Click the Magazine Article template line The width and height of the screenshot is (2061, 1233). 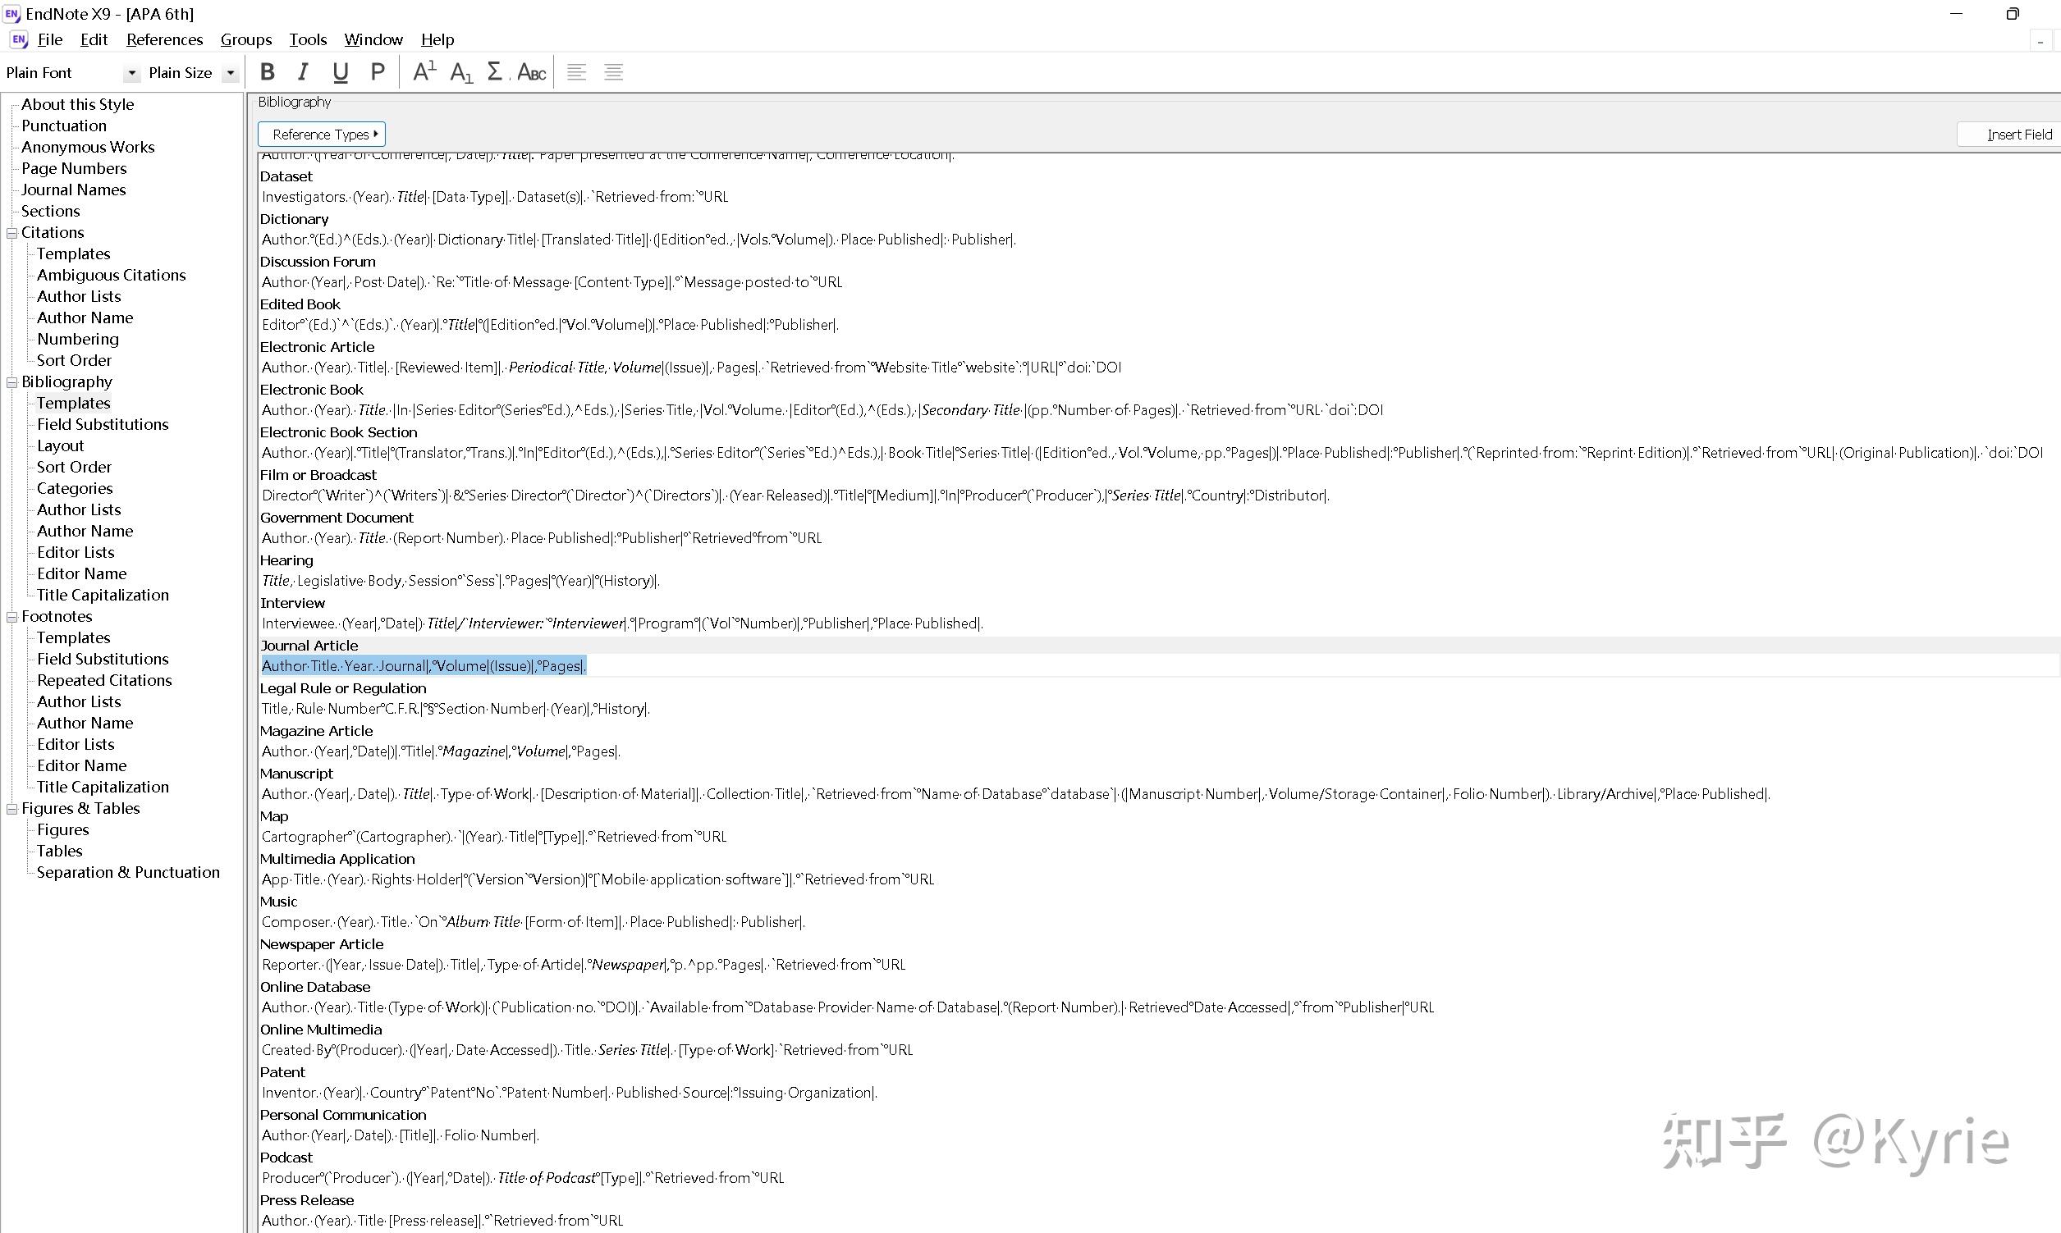tap(442, 751)
